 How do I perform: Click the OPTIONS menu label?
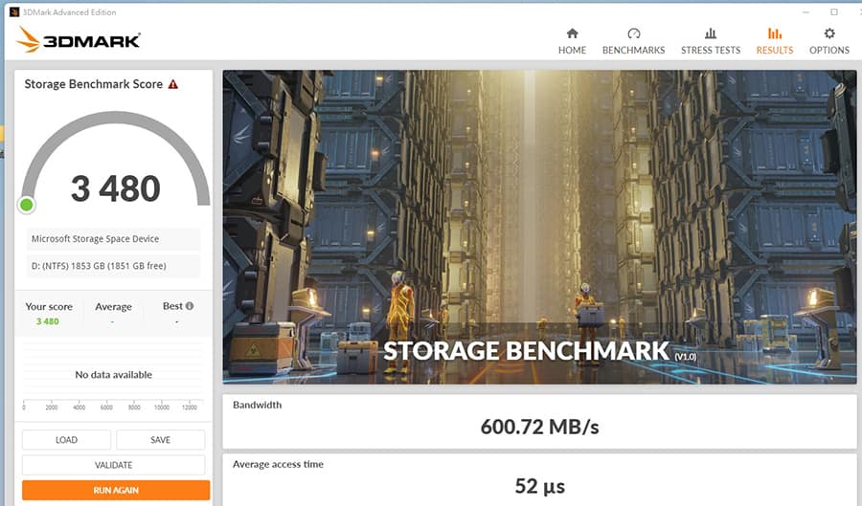click(x=829, y=50)
